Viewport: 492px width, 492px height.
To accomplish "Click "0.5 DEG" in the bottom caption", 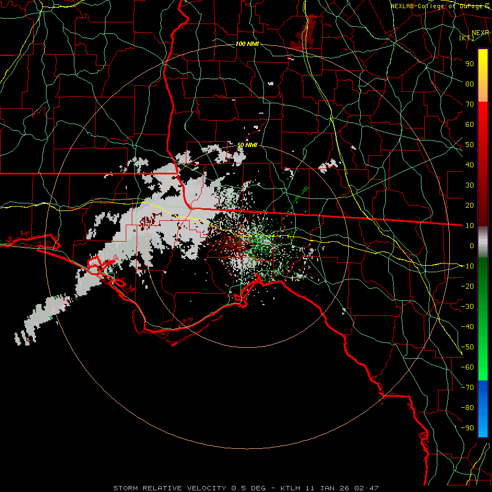I will [x=248, y=488].
